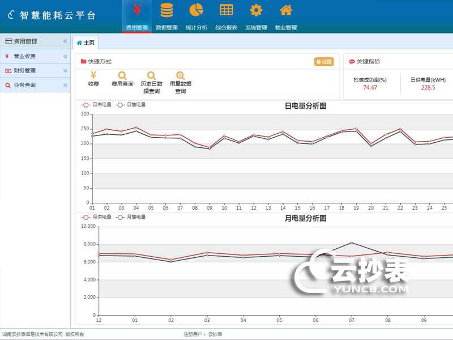Image resolution: width=453 pixels, height=340 pixels.
Task: Select the 统计分析 pie chart icon
Action: [x=195, y=15]
